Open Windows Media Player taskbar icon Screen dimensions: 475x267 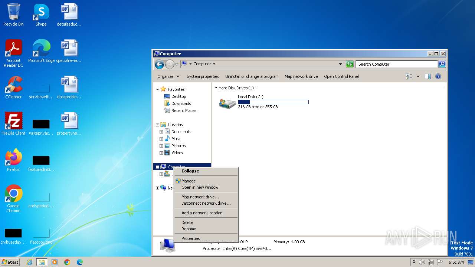pos(55,262)
